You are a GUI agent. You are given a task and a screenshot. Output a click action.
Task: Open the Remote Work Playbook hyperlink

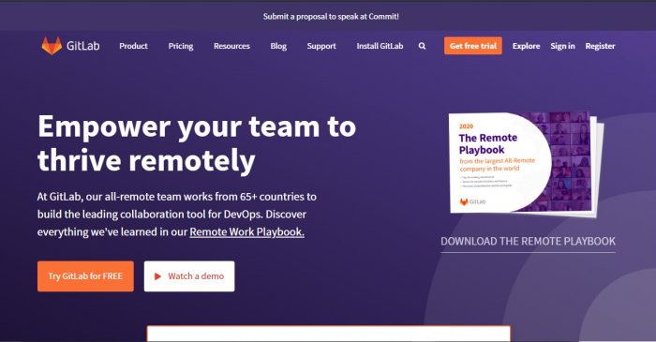(x=246, y=232)
